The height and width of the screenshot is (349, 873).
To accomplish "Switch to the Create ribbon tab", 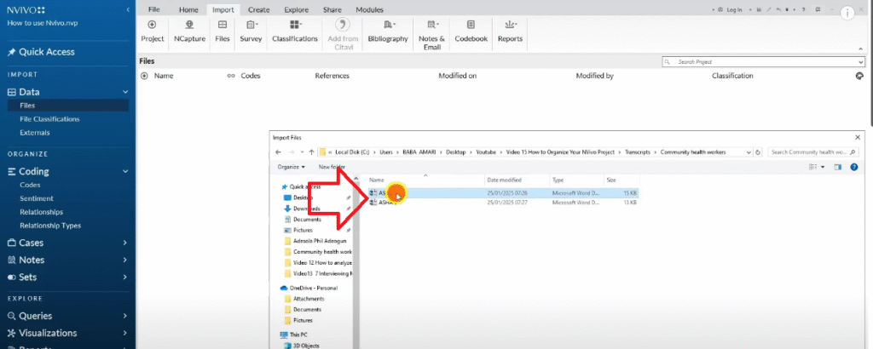I will tap(259, 10).
